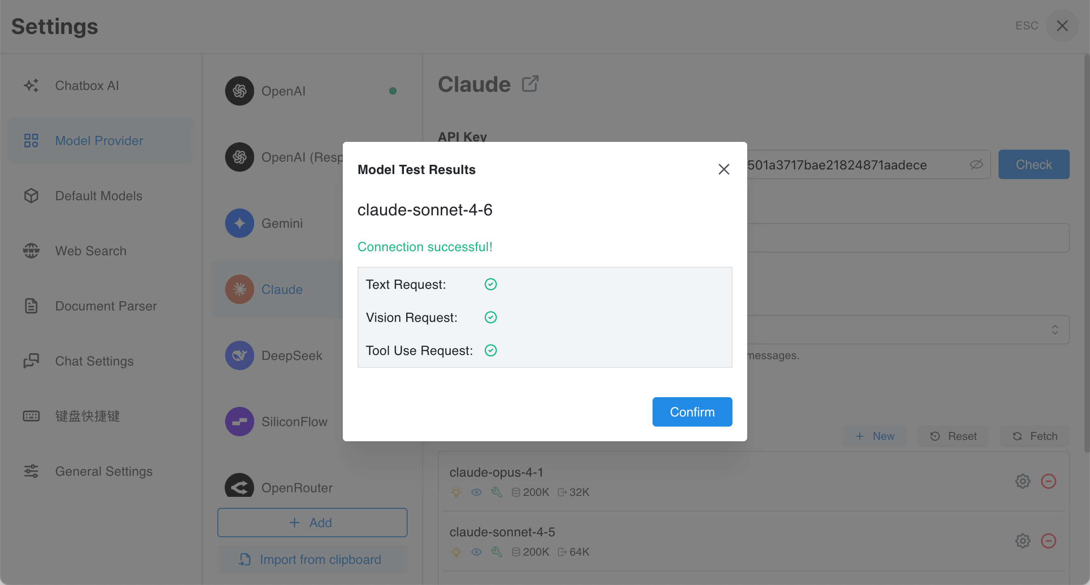Screen dimensions: 1090x585
Task: Open settings gear for claude-opus-4-1
Action: pos(1022,481)
